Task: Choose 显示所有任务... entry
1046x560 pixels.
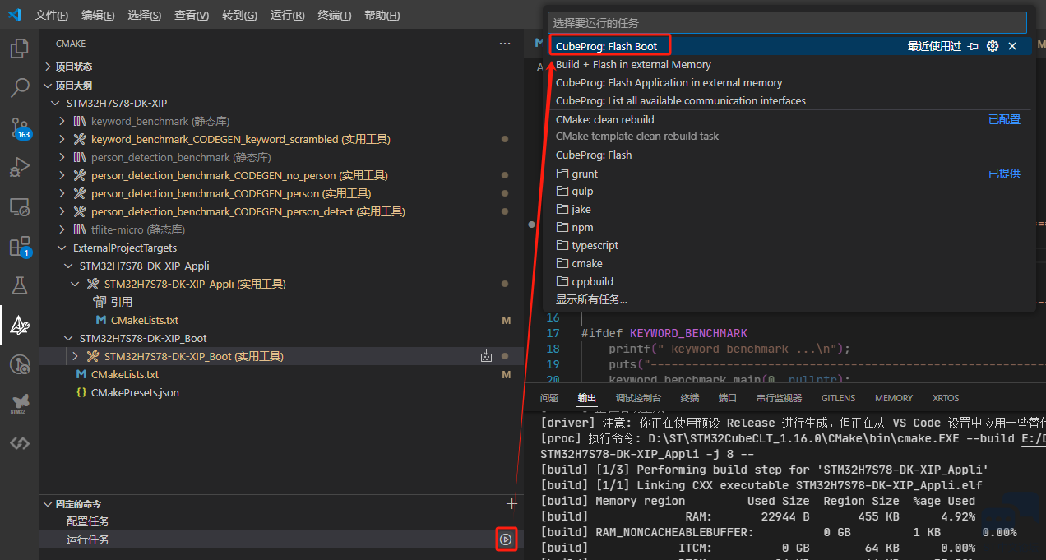Action: 789,299
